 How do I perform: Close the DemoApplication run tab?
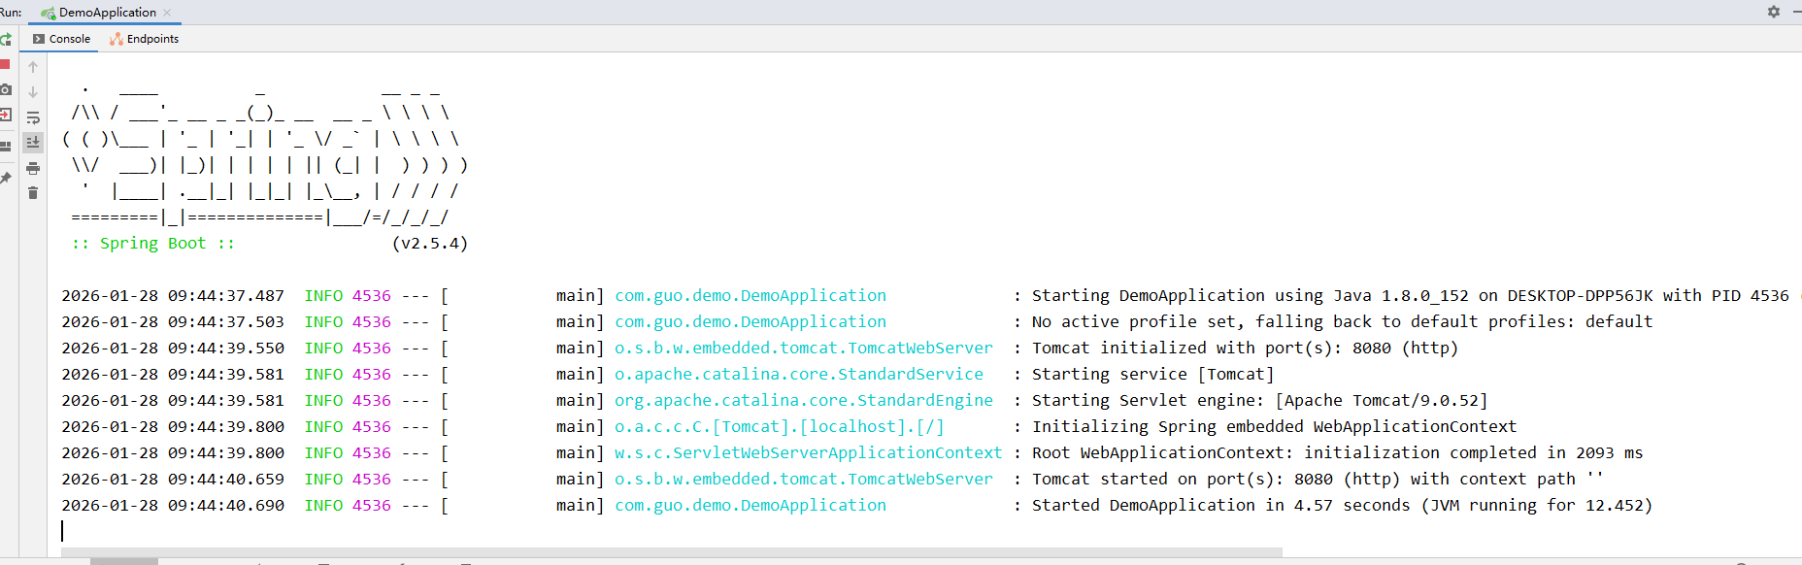(167, 13)
